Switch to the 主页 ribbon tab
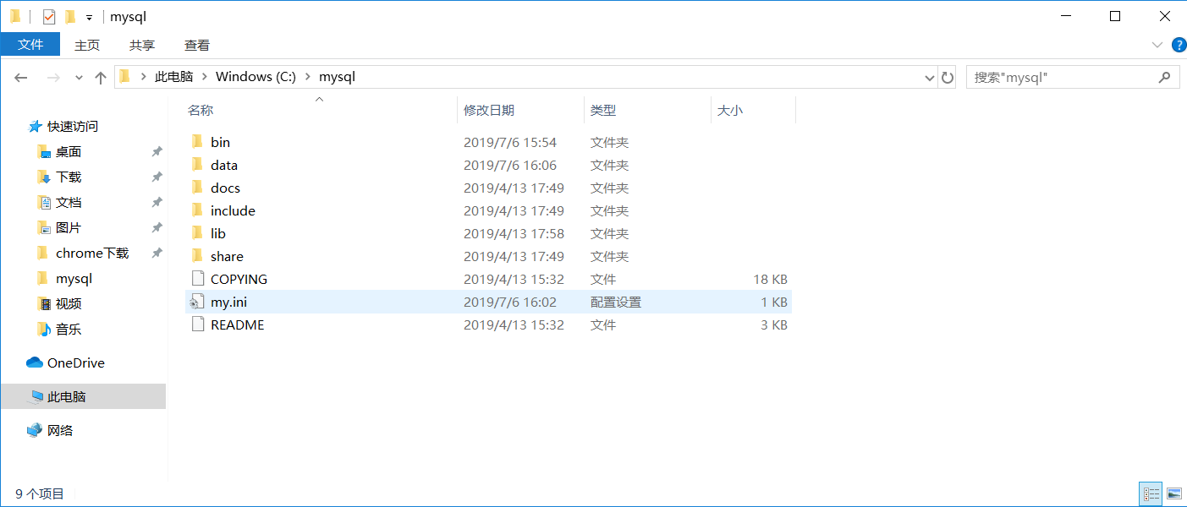Screen dimensions: 1187x507 (x=87, y=45)
